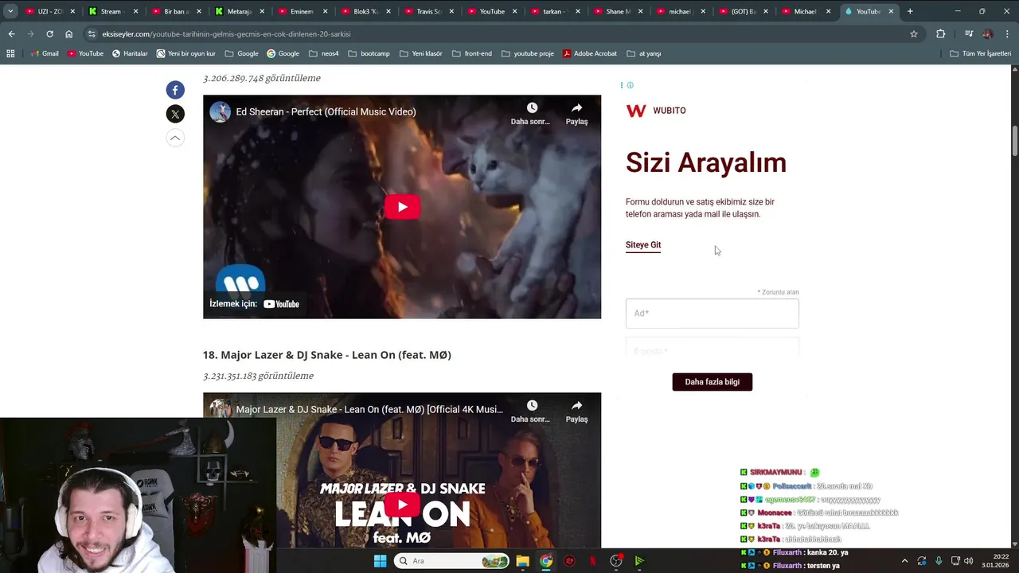Expand the Yeni klasör bookmark folder
The width and height of the screenshot is (1019, 573).
click(x=420, y=53)
